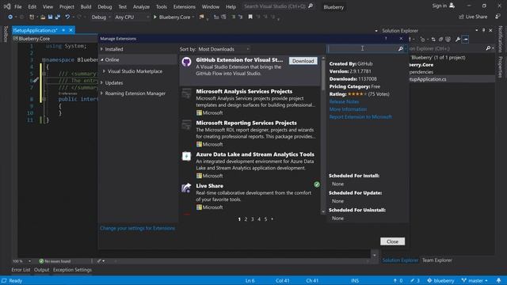Screen dimensions: 507x285
Task: Open the Debug configuration dropdown
Action: click(x=101, y=17)
